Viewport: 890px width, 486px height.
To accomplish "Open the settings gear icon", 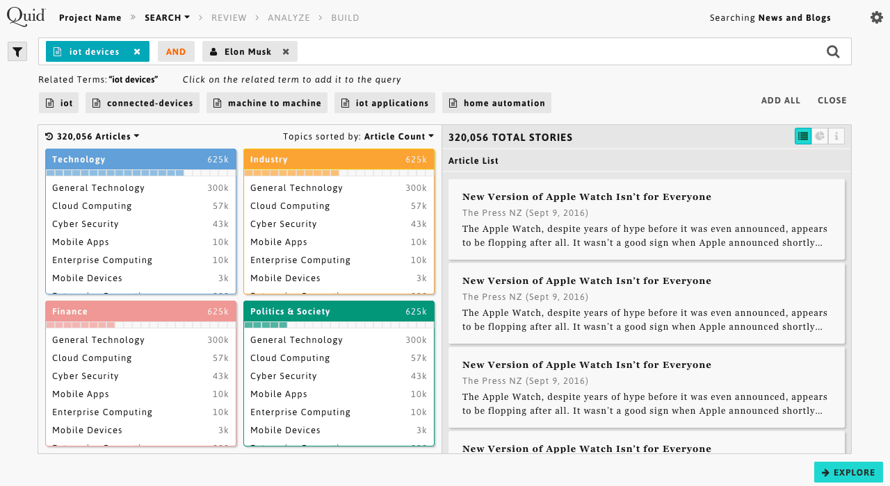I will [877, 17].
